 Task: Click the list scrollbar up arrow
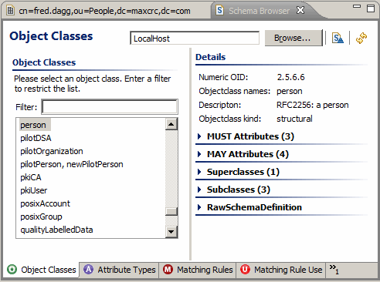click(x=171, y=124)
